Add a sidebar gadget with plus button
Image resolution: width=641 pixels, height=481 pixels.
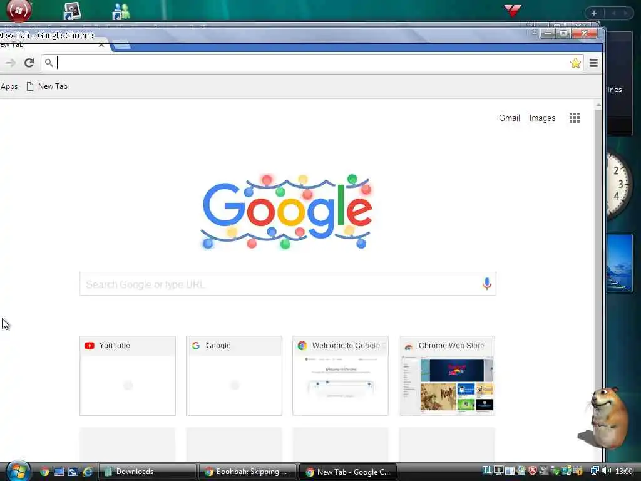tap(593, 13)
